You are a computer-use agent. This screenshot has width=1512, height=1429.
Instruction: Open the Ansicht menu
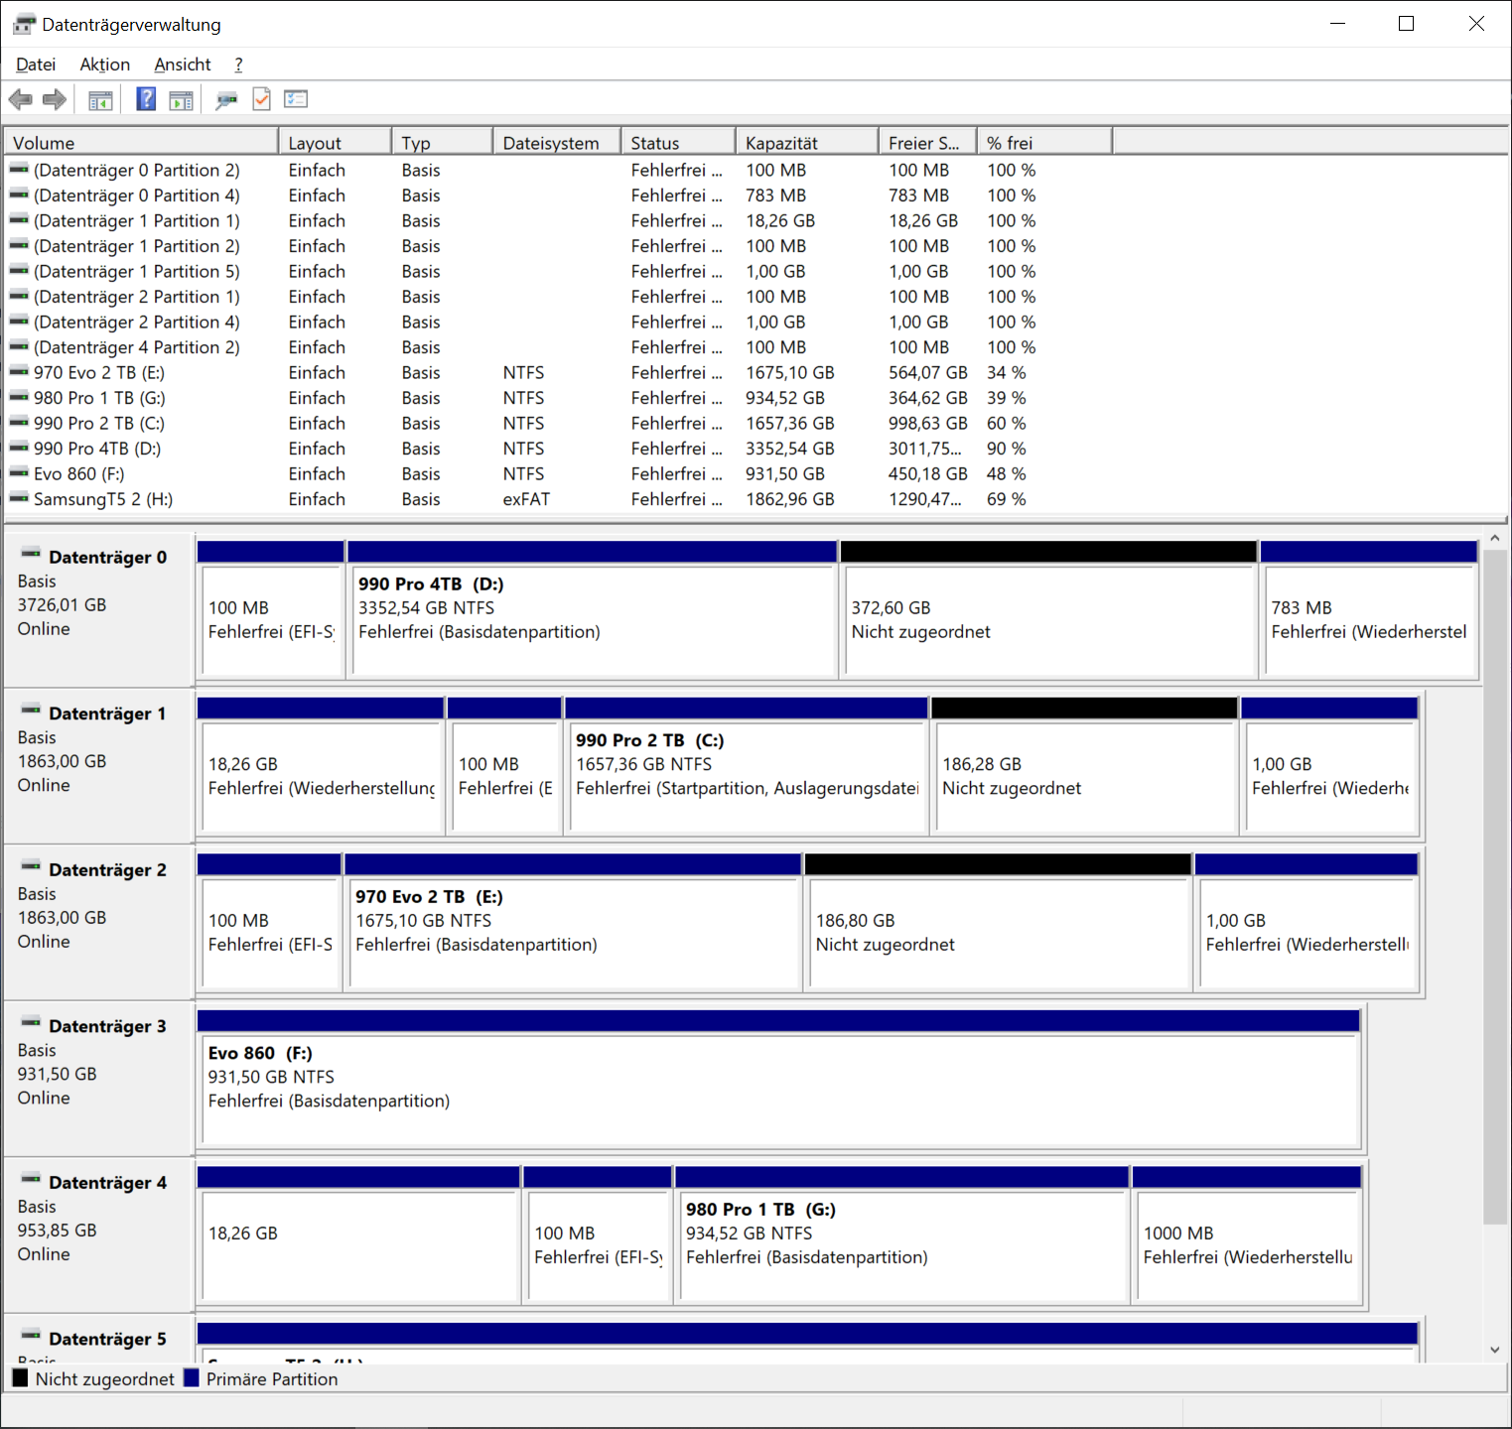[x=182, y=65]
